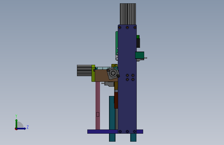Viewport: 224px width, 145px height.
Task: Select the dark red block beside column
Action: click(x=116, y=100)
